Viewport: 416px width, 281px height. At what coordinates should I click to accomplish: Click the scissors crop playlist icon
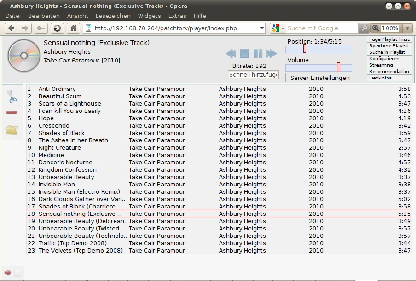[12, 97]
